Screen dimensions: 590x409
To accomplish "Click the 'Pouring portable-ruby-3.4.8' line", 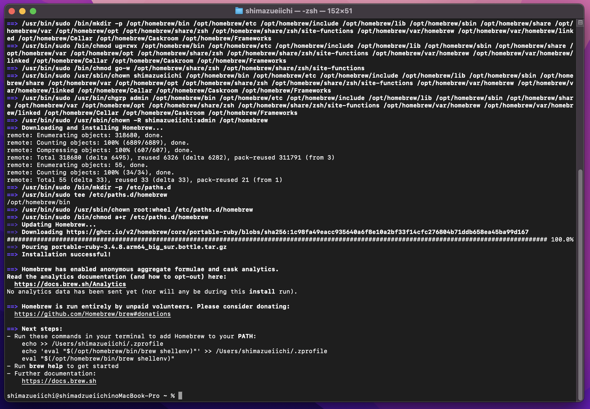I will pos(117,247).
